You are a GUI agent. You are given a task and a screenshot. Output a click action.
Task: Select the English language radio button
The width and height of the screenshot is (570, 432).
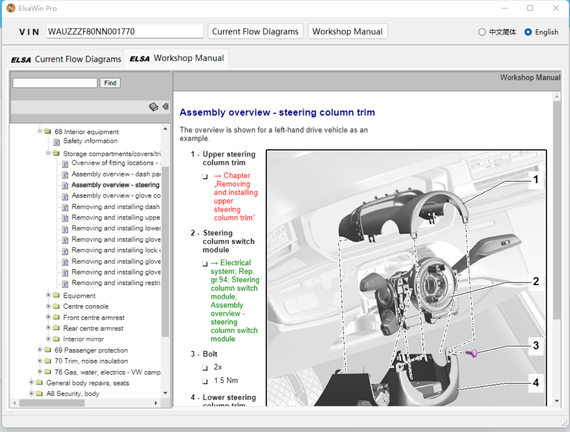pos(528,32)
